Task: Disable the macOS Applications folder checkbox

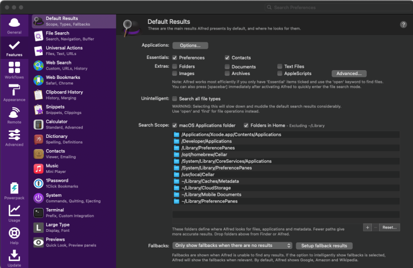Action: click(x=175, y=125)
